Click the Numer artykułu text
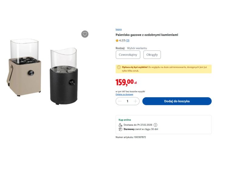The image size is (231, 173). [131, 137]
